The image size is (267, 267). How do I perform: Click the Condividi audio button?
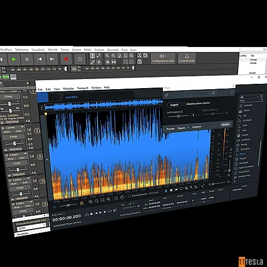pyautogui.click(x=187, y=58)
